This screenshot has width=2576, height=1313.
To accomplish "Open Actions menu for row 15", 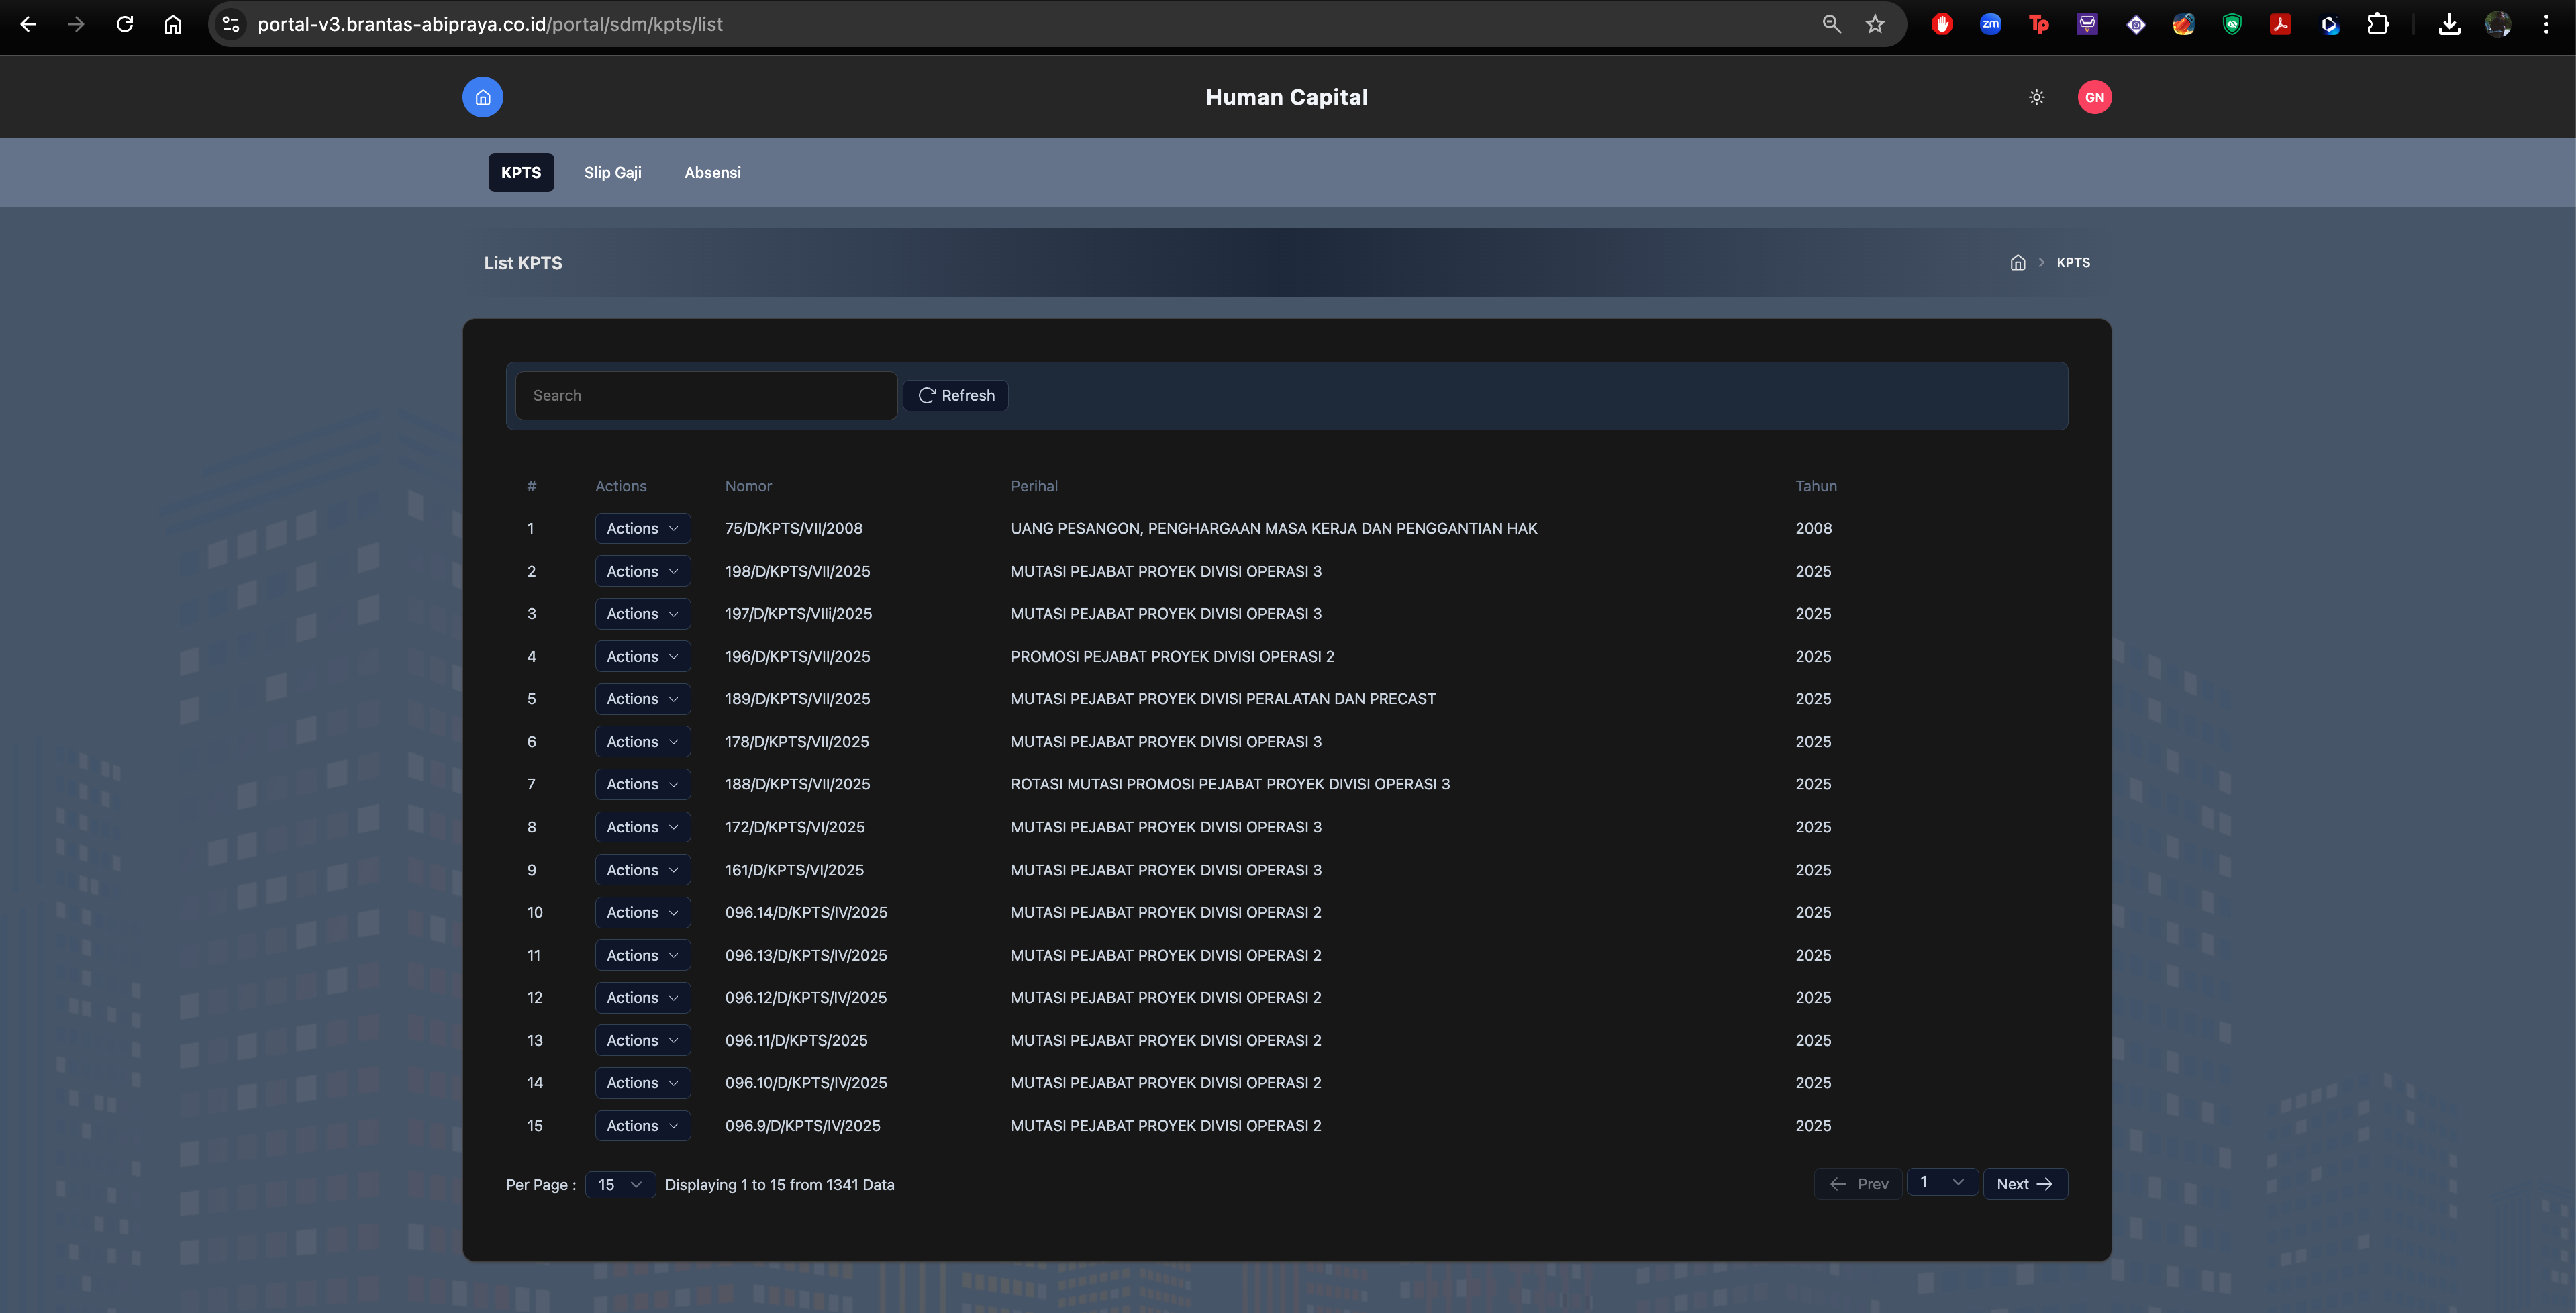I will point(642,1126).
